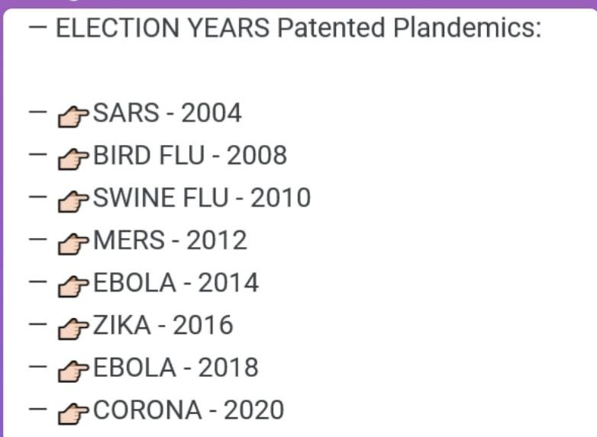This screenshot has width=597, height=437.
Task: Click the "EBOLA - 2018" text
Action: click(x=176, y=368)
